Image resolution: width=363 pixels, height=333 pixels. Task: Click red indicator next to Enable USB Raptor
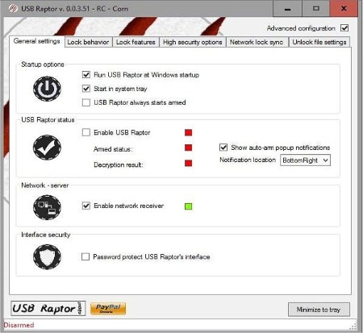coord(189,132)
